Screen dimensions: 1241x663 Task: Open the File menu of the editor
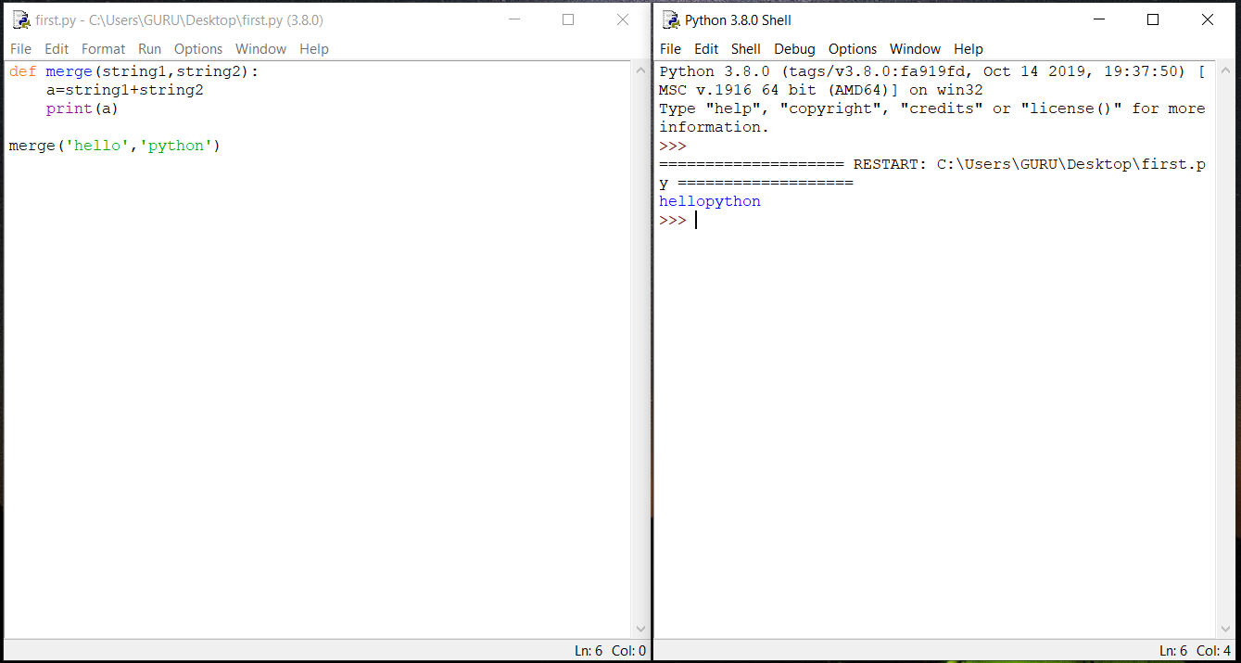tap(19, 48)
